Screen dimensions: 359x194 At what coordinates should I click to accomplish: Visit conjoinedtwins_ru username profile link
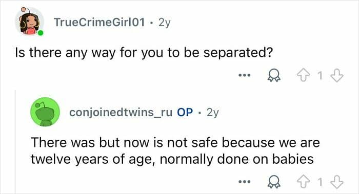(121, 112)
